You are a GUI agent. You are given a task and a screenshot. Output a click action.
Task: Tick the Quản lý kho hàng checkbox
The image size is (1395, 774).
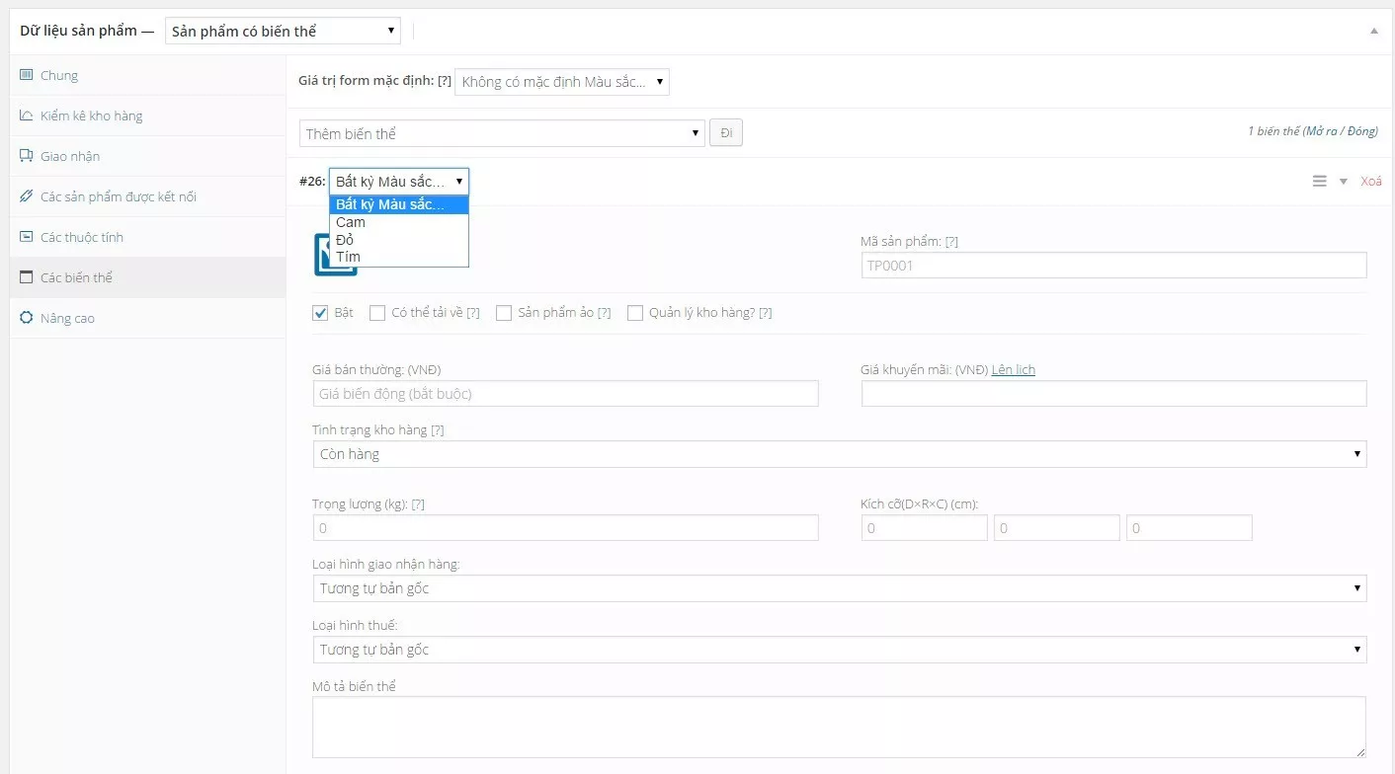[635, 313]
